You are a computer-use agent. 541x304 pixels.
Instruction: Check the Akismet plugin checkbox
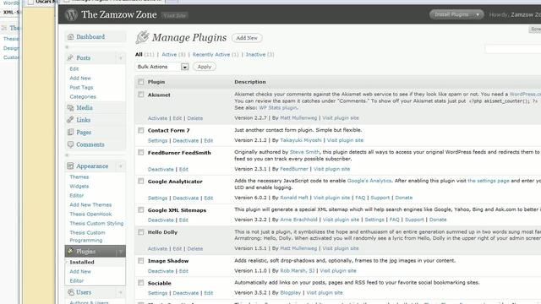pos(141,95)
